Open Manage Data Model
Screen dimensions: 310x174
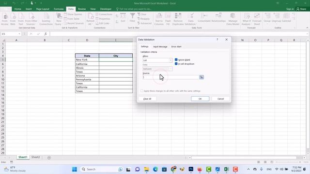coord(232,19)
